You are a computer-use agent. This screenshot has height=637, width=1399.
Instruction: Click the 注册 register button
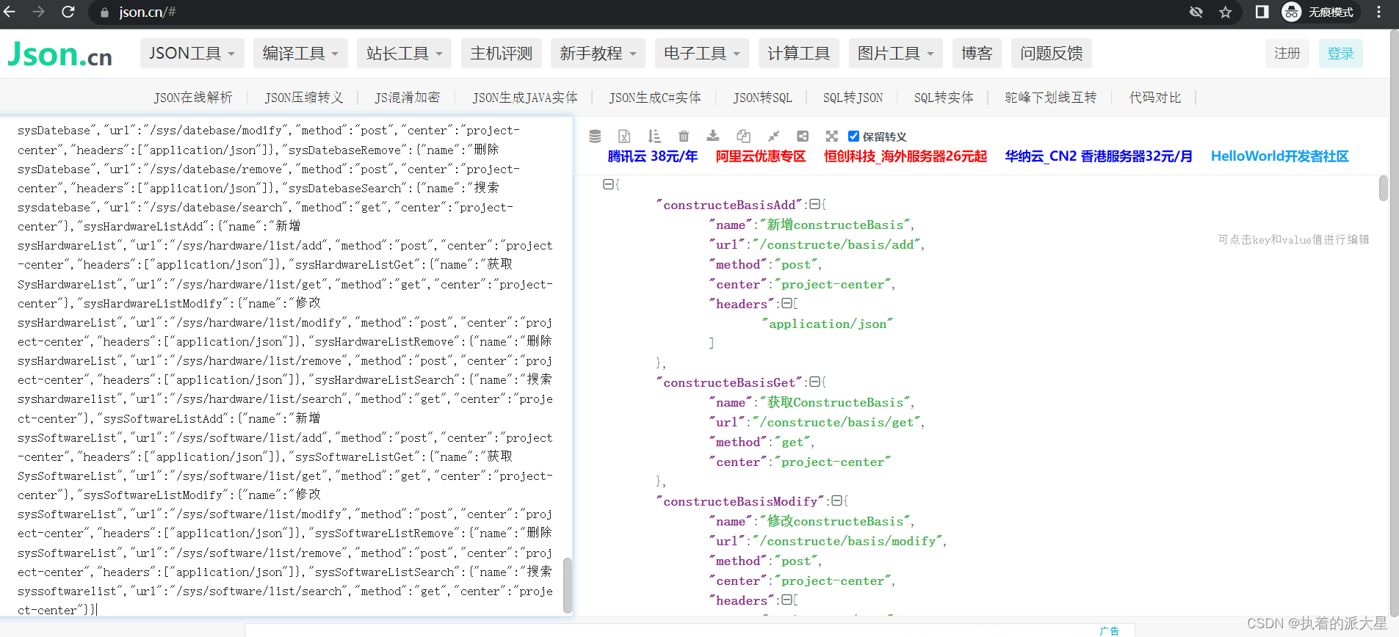pos(1287,54)
